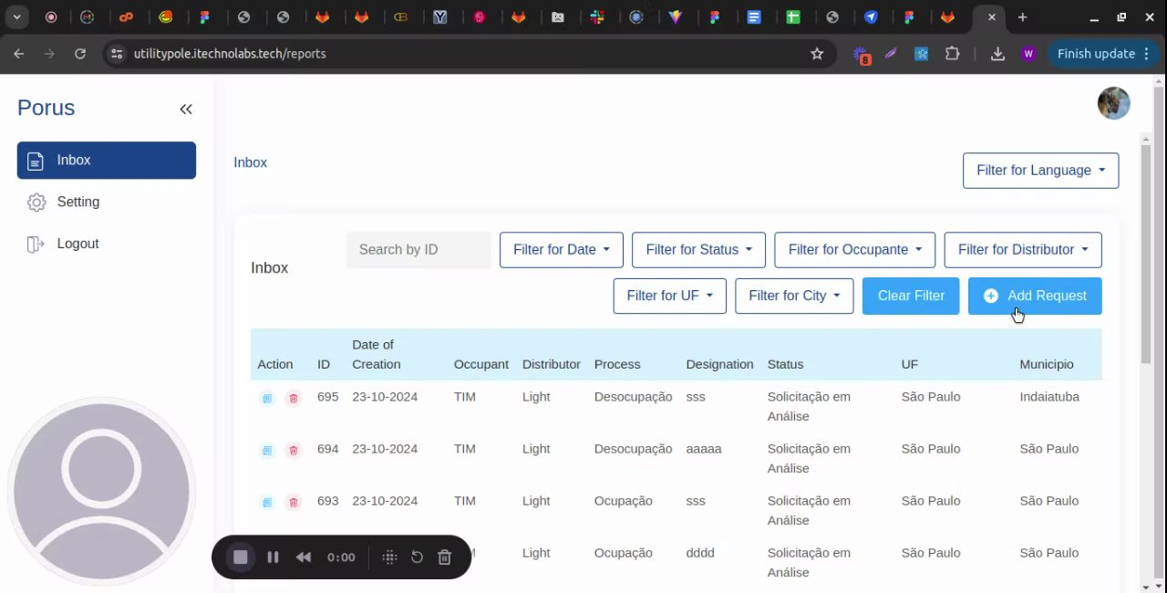Click the Add Request button
The image size is (1167, 593).
pos(1035,296)
